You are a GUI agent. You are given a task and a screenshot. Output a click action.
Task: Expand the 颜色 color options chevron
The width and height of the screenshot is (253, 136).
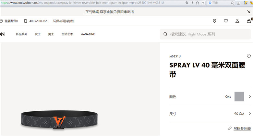250,97
